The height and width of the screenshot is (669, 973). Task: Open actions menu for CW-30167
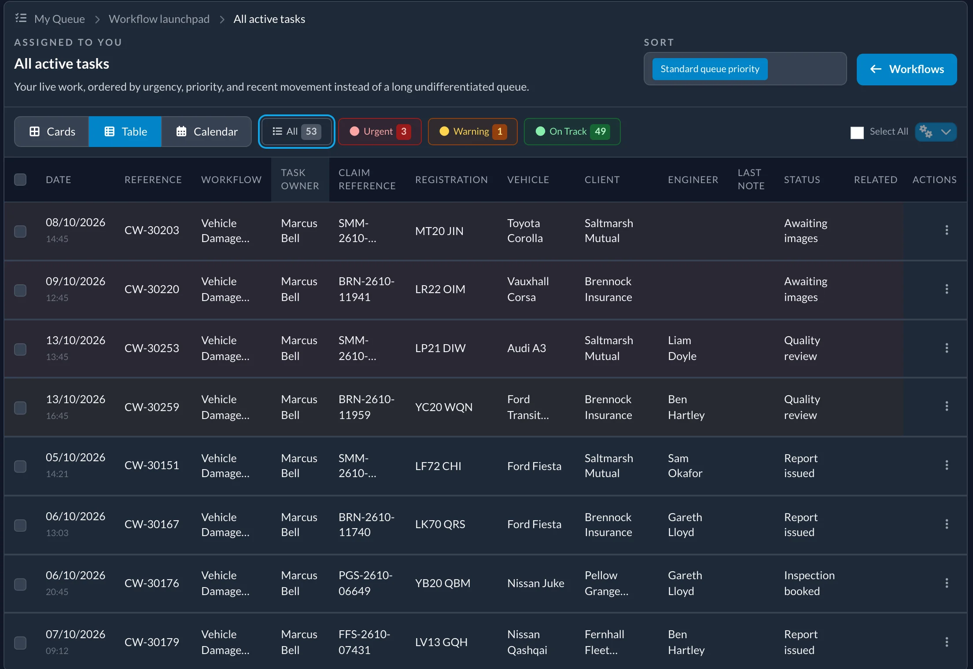pyautogui.click(x=947, y=524)
